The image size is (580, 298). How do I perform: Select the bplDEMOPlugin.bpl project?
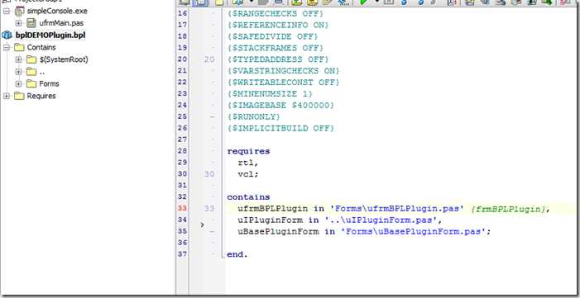click(50, 35)
